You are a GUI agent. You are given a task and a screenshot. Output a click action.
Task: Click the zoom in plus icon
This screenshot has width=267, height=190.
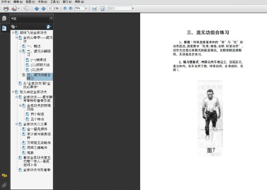tap(70, 8)
